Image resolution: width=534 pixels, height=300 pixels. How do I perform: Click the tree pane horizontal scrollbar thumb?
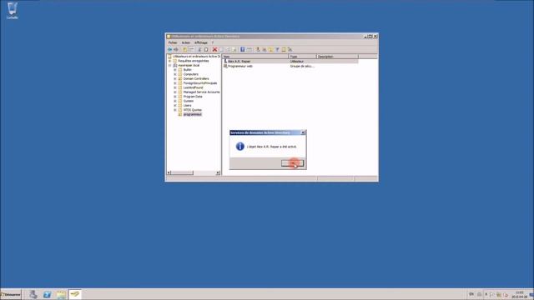coord(182,172)
